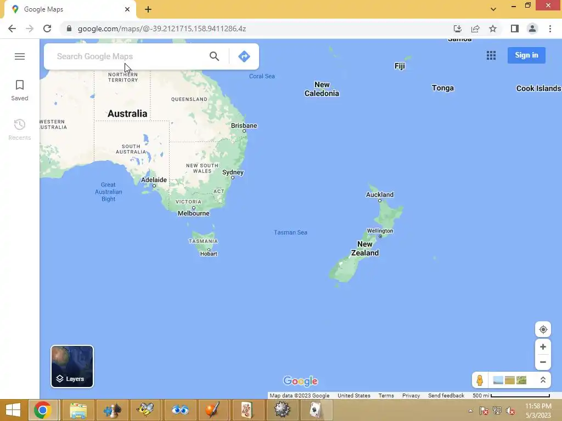Image resolution: width=562 pixels, height=421 pixels.
Task: Open Saved places in sidebar
Action: point(20,90)
